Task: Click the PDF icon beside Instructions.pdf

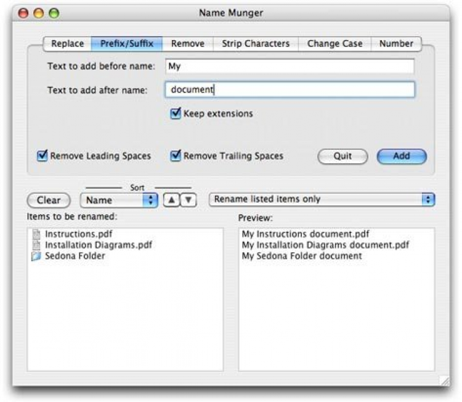Action: (36, 234)
